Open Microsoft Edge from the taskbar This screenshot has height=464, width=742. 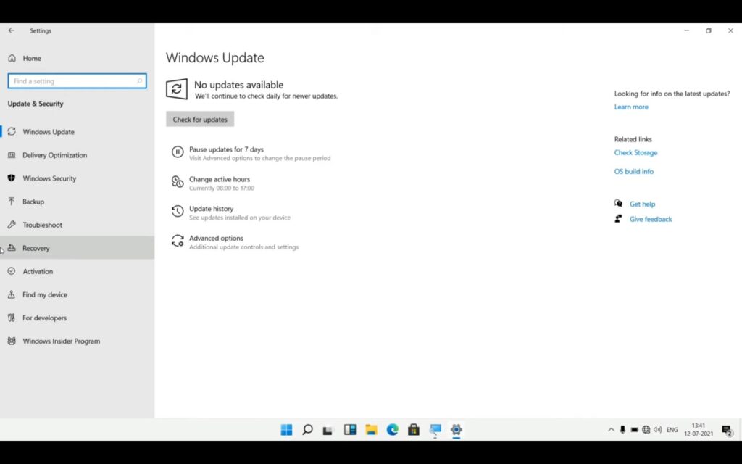coord(392,429)
